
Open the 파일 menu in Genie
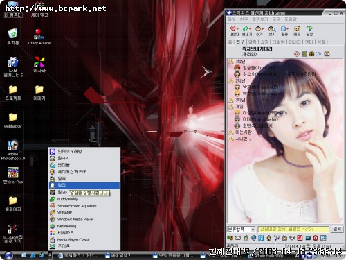[x=232, y=19]
